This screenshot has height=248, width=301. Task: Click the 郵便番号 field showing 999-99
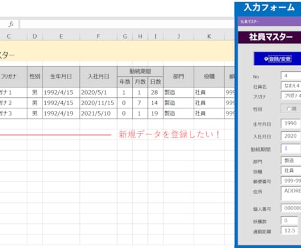click(291, 181)
